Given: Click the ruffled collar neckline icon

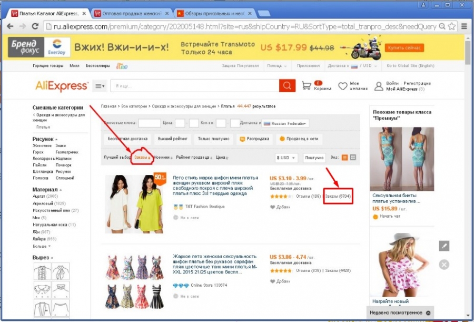Looking at the screenshot, I should 43,271.
